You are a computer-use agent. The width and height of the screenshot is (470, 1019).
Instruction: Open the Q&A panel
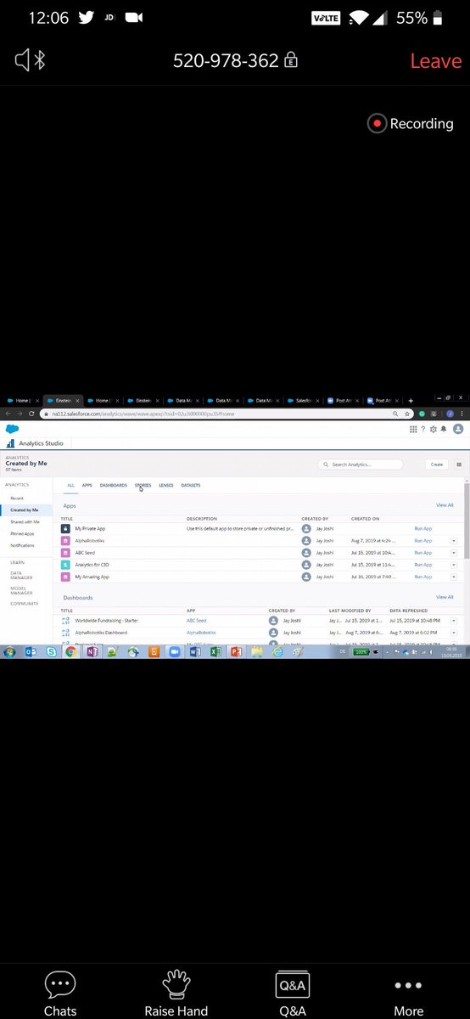pyautogui.click(x=293, y=994)
